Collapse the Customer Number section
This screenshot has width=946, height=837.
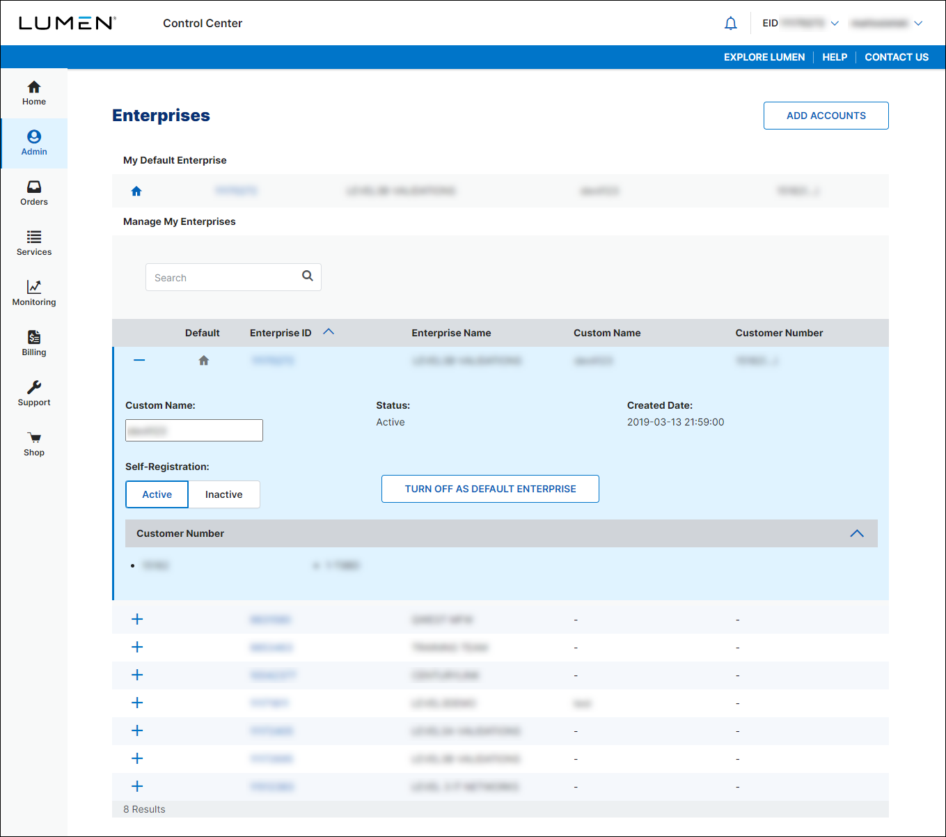(x=857, y=533)
